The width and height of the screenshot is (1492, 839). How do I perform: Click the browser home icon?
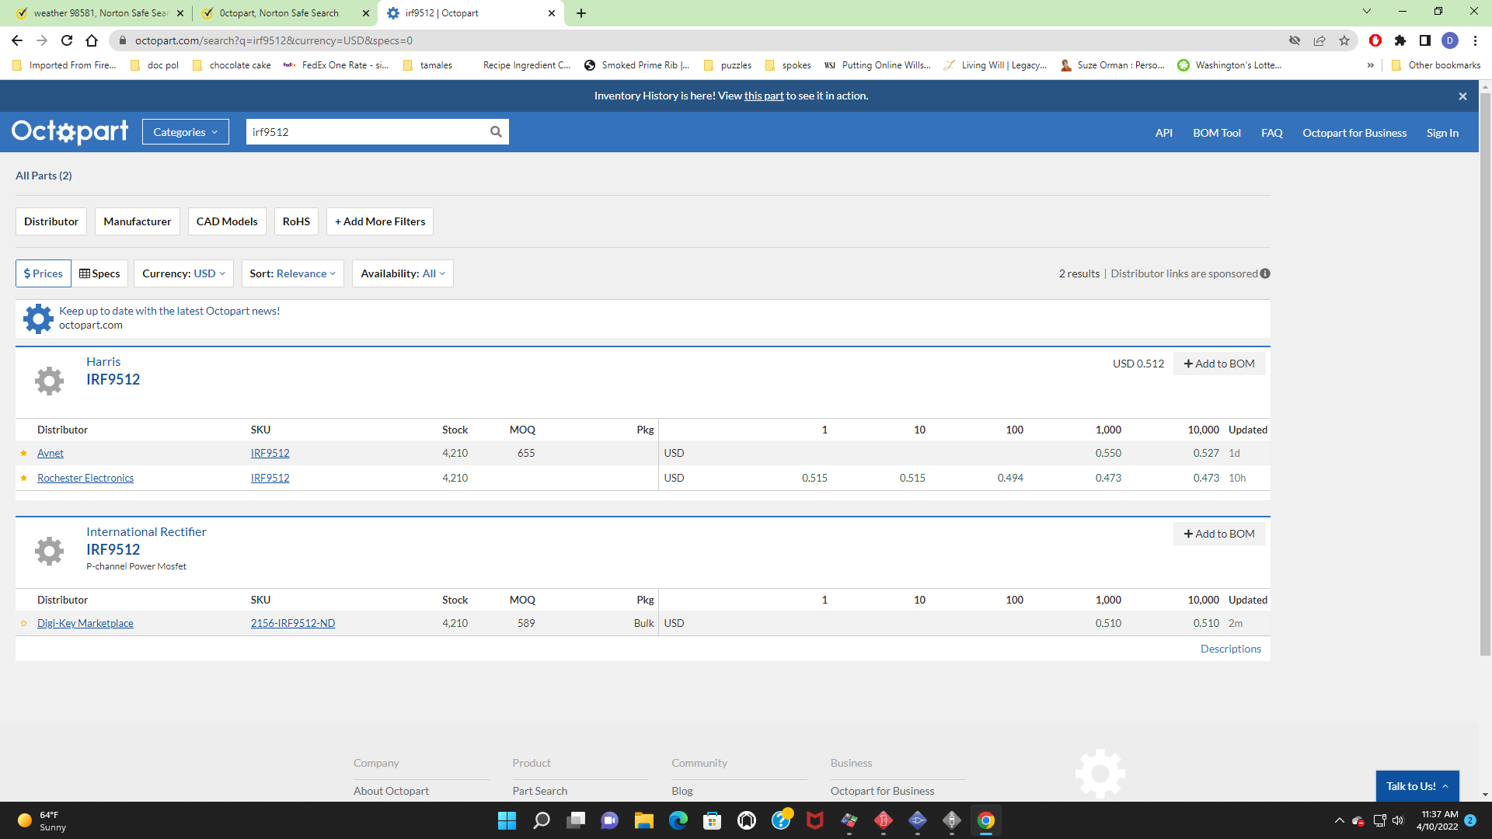point(92,40)
